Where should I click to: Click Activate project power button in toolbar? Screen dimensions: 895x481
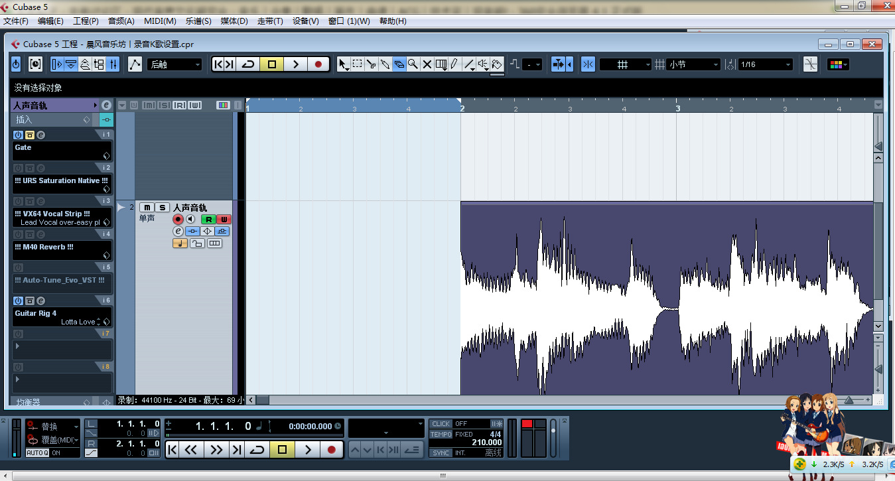pyautogui.click(x=16, y=64)
